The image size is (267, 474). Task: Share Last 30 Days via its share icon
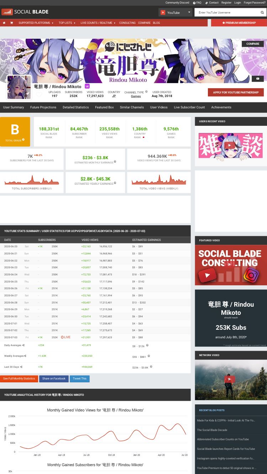pos(21,367)
